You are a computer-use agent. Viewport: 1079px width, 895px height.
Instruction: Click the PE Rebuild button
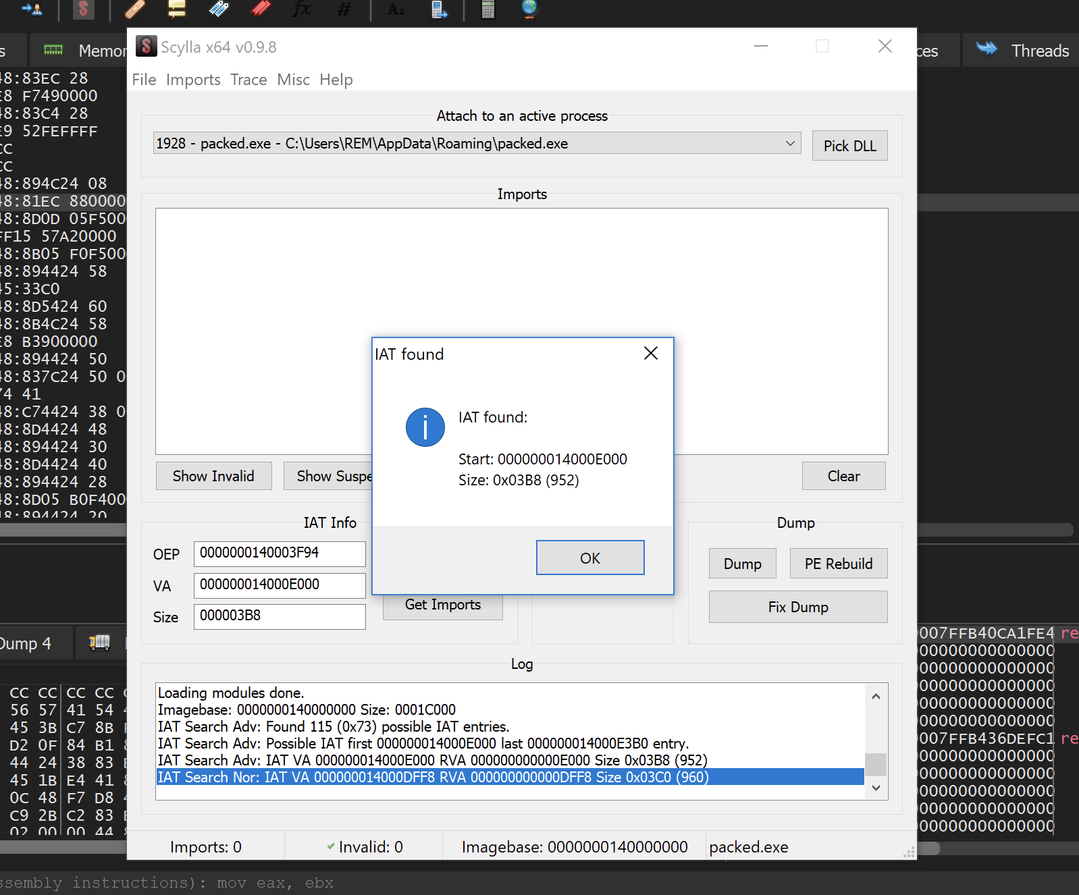point(839,564)
